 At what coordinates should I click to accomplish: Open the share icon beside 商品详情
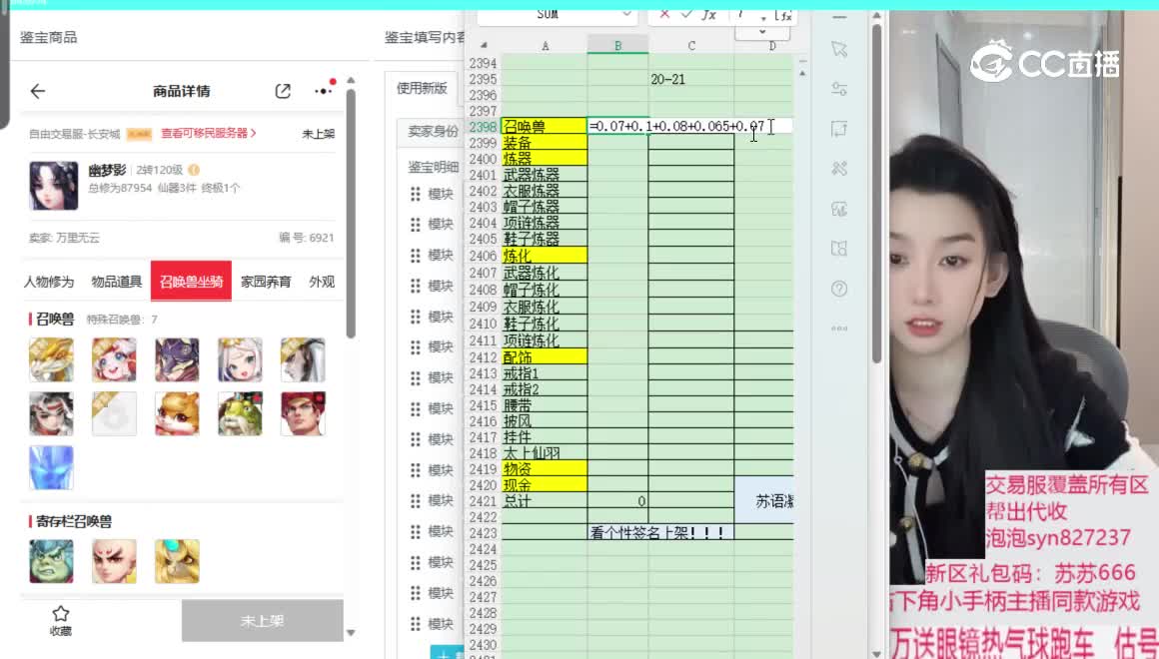(283, 91)
